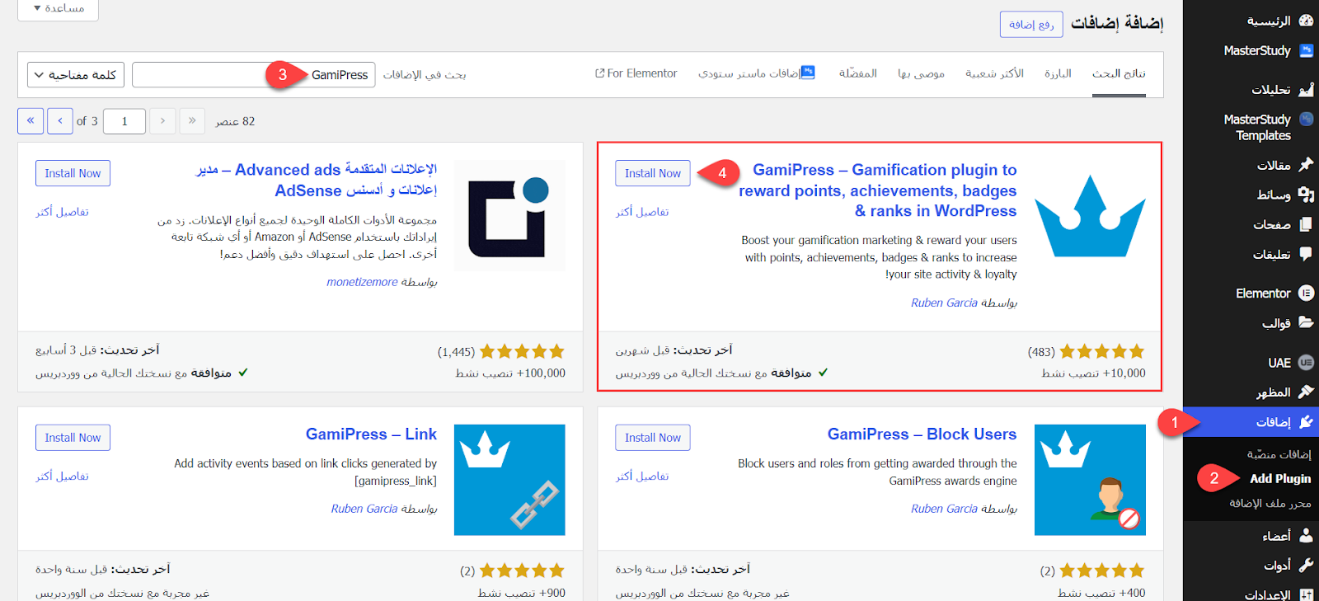Click GamiPress Block Users plugin thumbnail
The image size is (1319, 601).
click(1090, 480)
